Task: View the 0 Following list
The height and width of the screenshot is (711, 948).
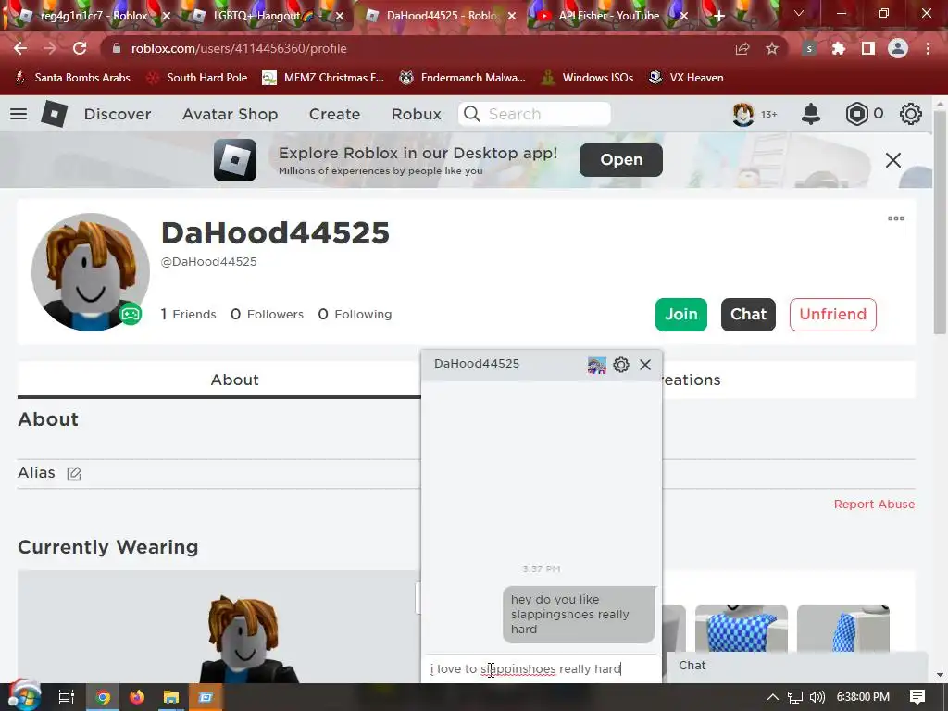Action: (355, 315)
